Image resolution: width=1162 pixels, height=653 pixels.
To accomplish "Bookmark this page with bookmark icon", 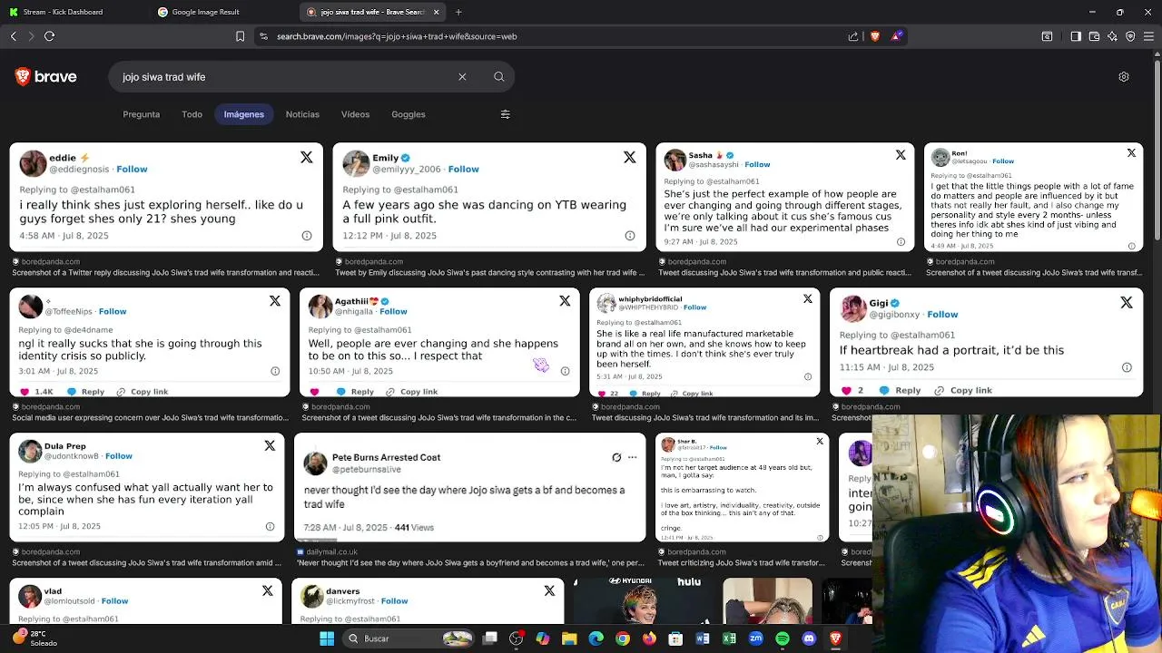I will point(240,36).
